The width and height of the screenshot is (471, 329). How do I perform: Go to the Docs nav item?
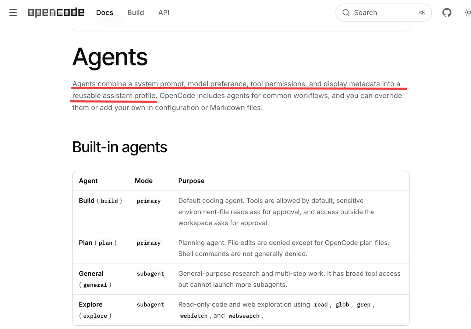click(x=105, y=12)
